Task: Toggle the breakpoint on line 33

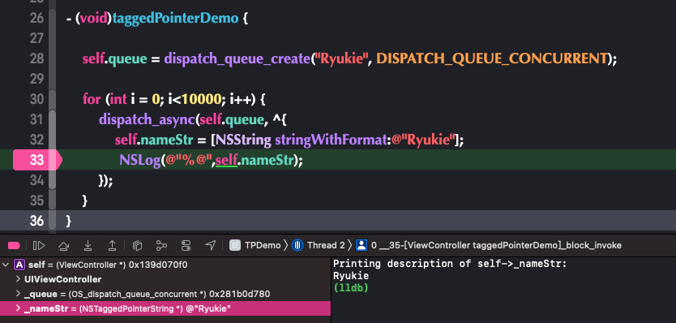Action: 37,160
